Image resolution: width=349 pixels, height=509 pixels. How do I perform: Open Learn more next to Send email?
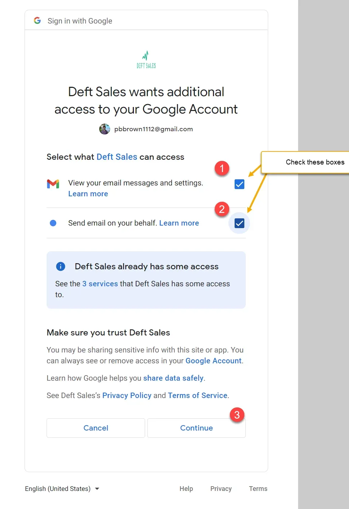(179, 223)
